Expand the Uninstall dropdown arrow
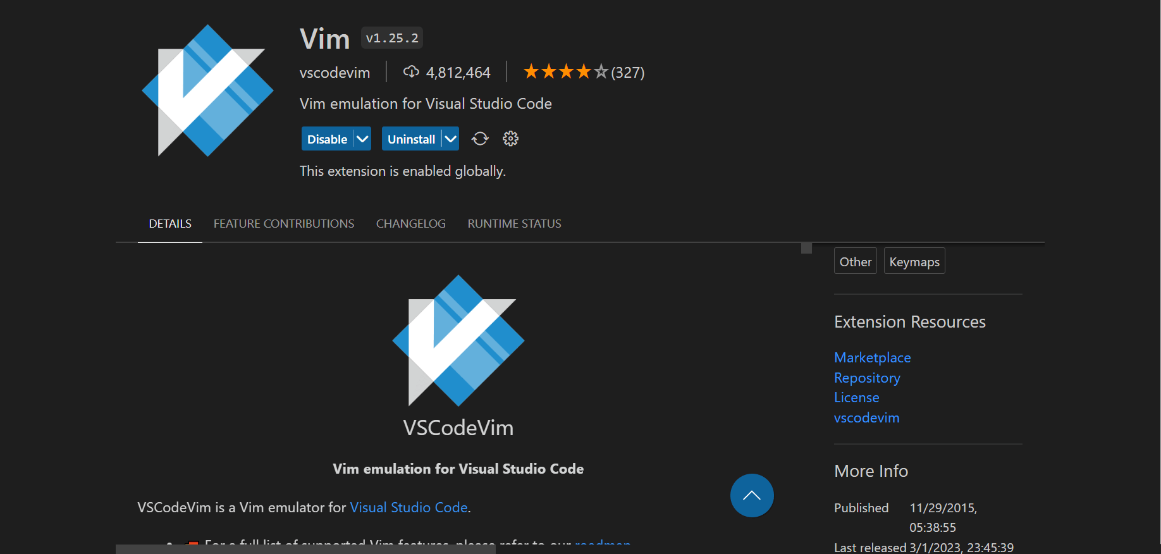Image resolution: width=1161 pixels, height=554 pixels. [450, 139]
